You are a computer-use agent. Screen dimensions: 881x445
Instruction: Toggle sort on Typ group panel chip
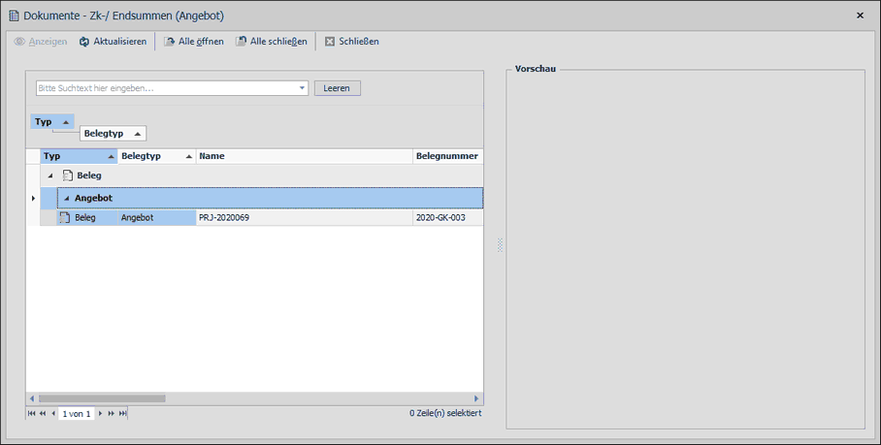click(51, 122)
